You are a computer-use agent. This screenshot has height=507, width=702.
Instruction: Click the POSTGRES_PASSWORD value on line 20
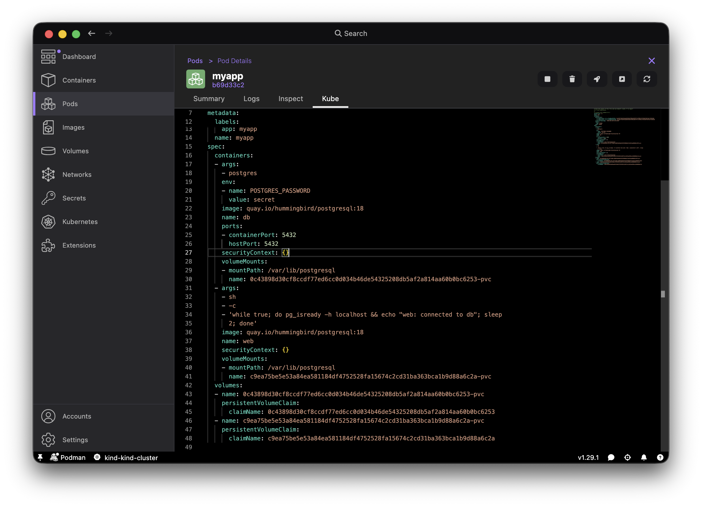pos(280,191)
